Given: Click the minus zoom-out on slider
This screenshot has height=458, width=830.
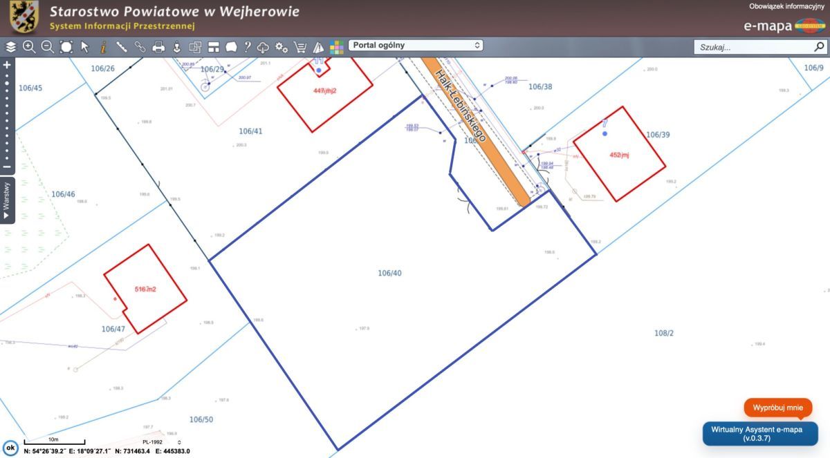Looking at the screenshot, I should 7,166.
